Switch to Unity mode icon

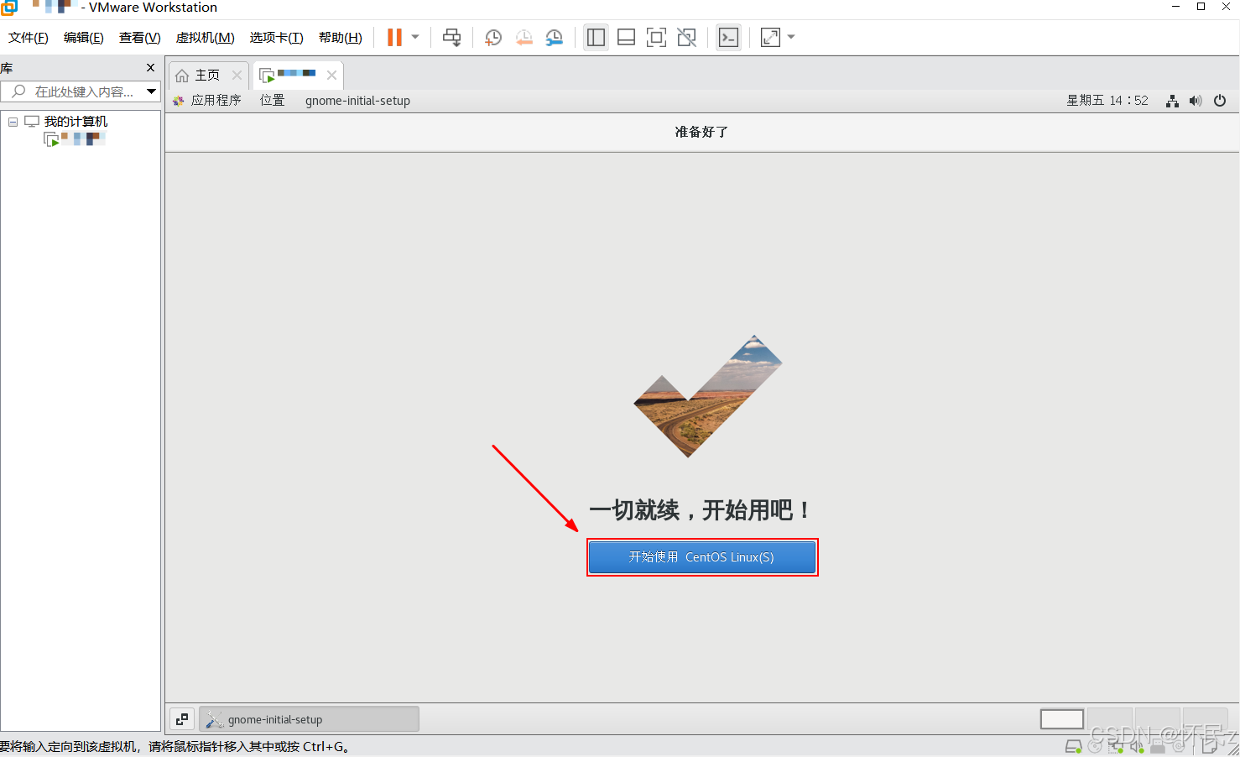tap(686, 37)
